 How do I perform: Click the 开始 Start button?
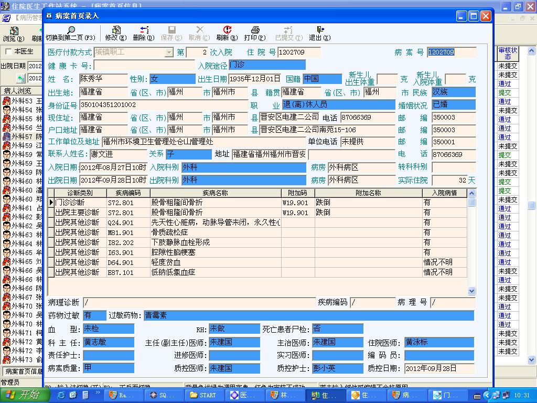click(x=25, y=395)
